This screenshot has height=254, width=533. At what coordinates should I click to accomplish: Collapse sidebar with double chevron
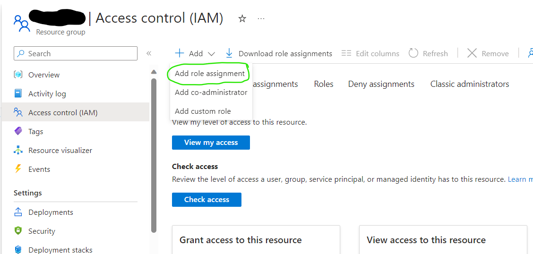(148, 53)
